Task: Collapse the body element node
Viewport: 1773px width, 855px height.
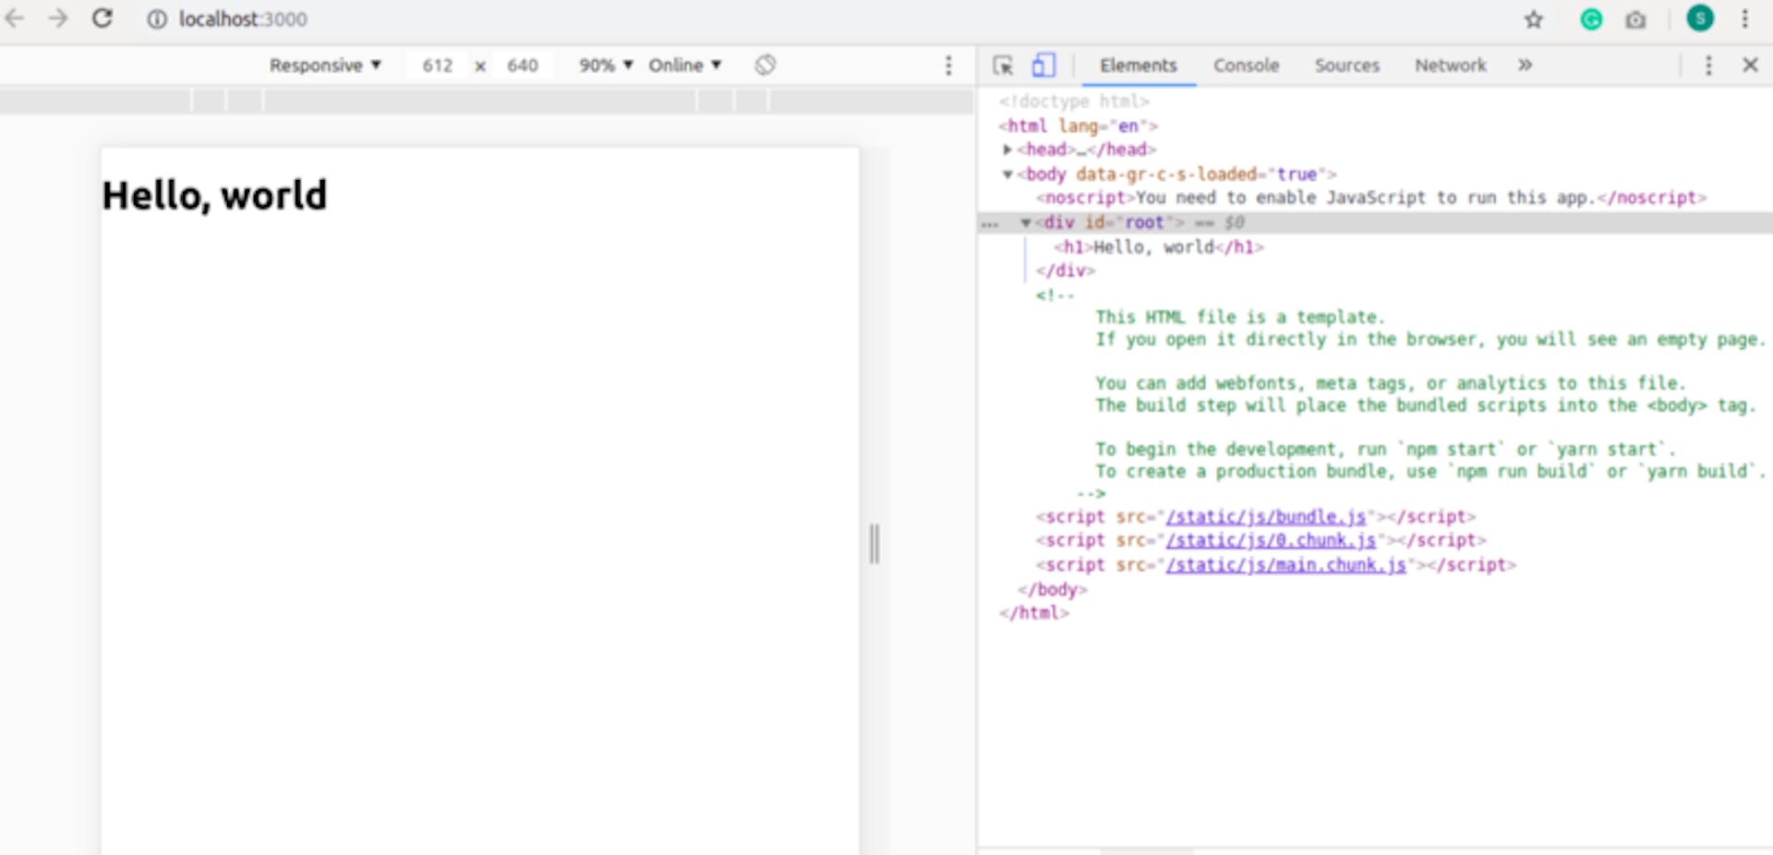Action: pyautogui.click(x=1007, y=174)
